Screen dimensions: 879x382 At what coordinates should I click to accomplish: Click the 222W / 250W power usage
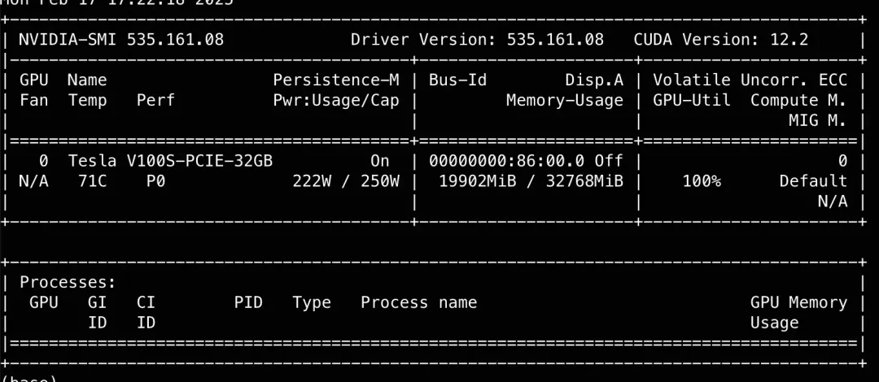point(346,181)
